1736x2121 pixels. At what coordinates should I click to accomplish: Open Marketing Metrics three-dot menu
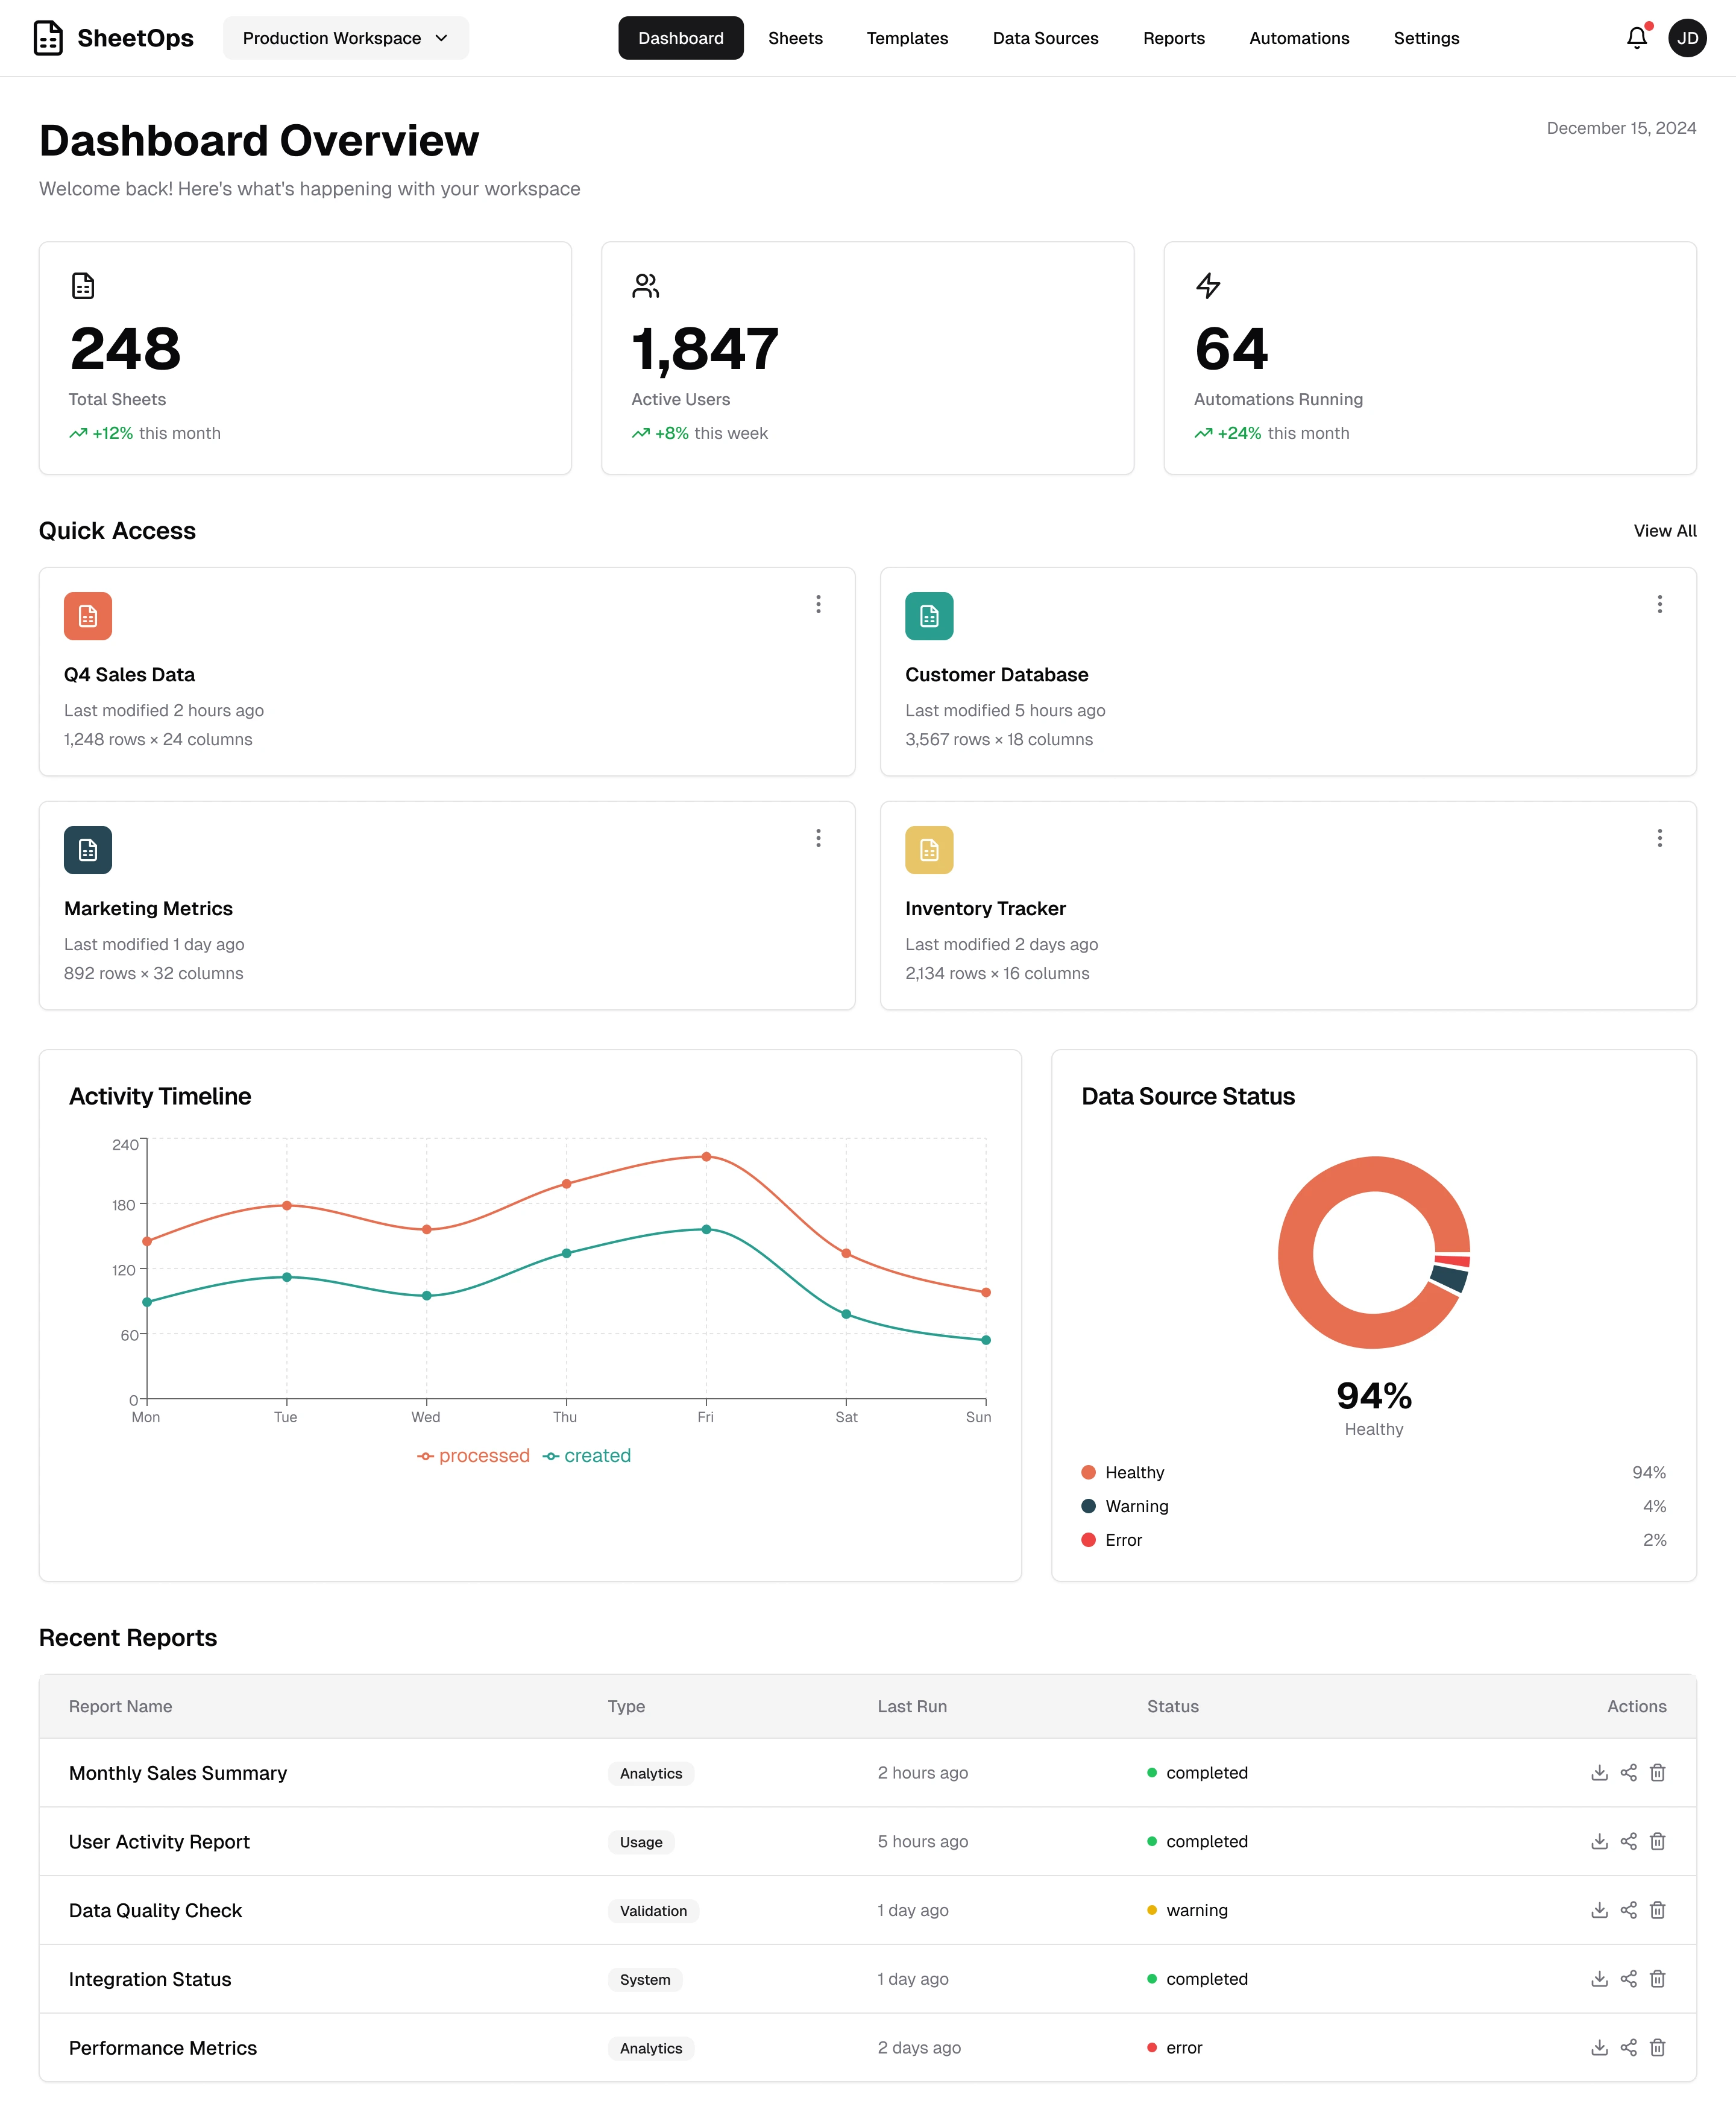coord(818,838)
